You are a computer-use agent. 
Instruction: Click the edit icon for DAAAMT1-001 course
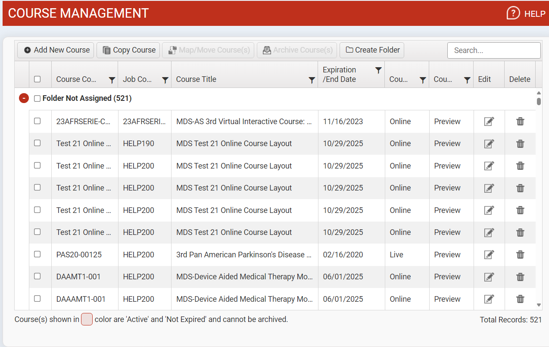[x=489, y=299]
